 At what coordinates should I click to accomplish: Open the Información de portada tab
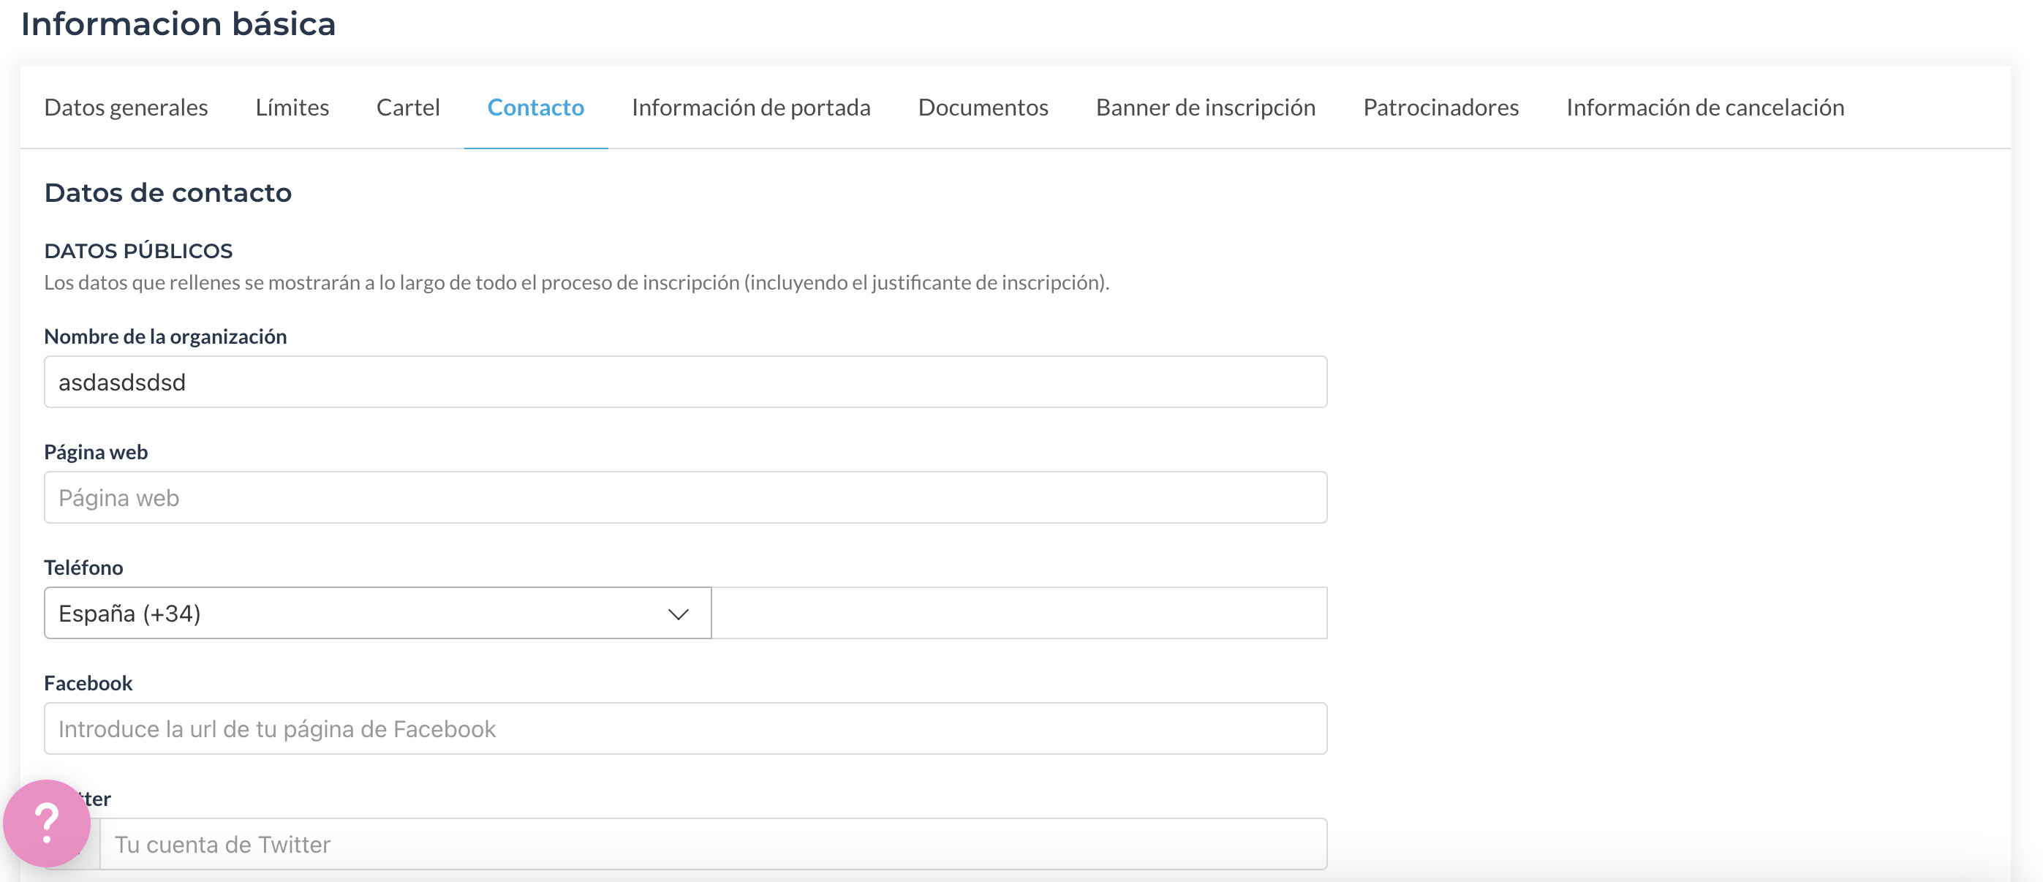coord(751,107)
